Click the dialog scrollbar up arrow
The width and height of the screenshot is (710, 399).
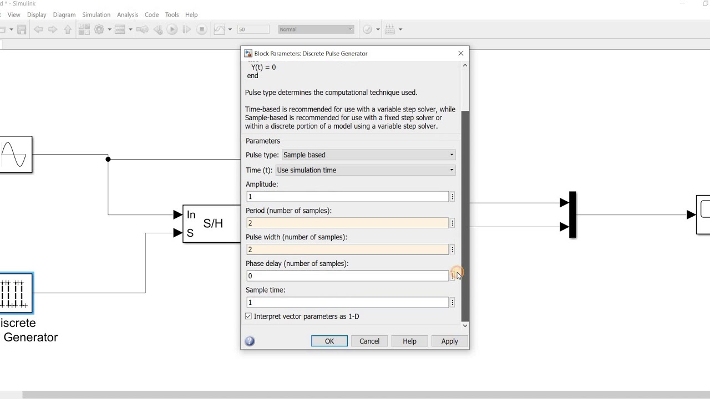tap(465, 65)
